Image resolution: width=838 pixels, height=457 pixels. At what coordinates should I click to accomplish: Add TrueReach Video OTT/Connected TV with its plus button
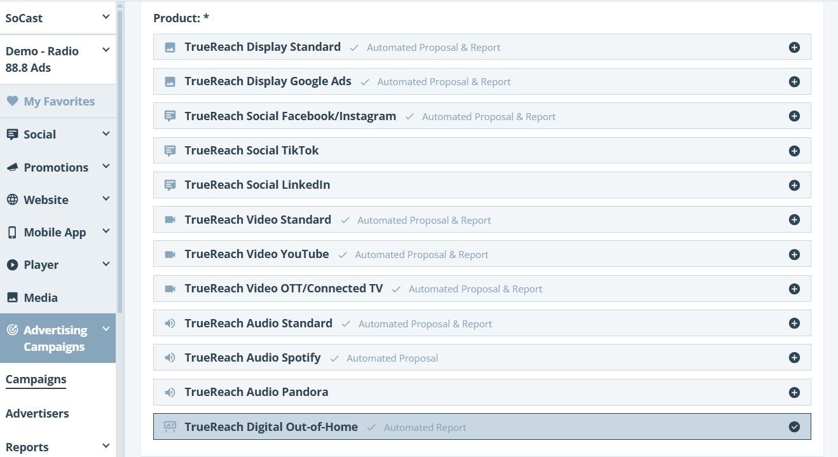point(794,289)
